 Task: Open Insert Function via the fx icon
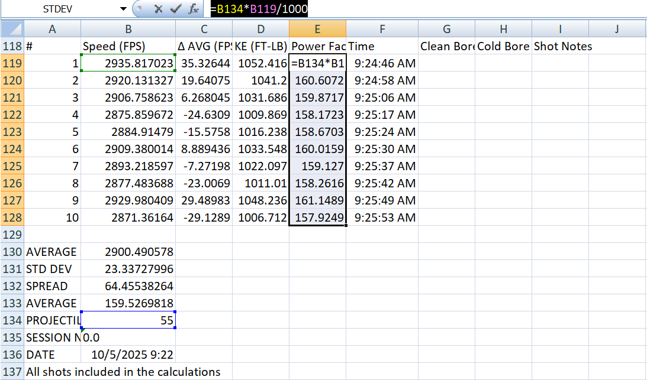click(x=194, y=9)
